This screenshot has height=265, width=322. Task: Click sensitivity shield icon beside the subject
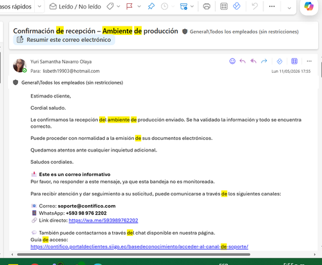tap(185, 32)
